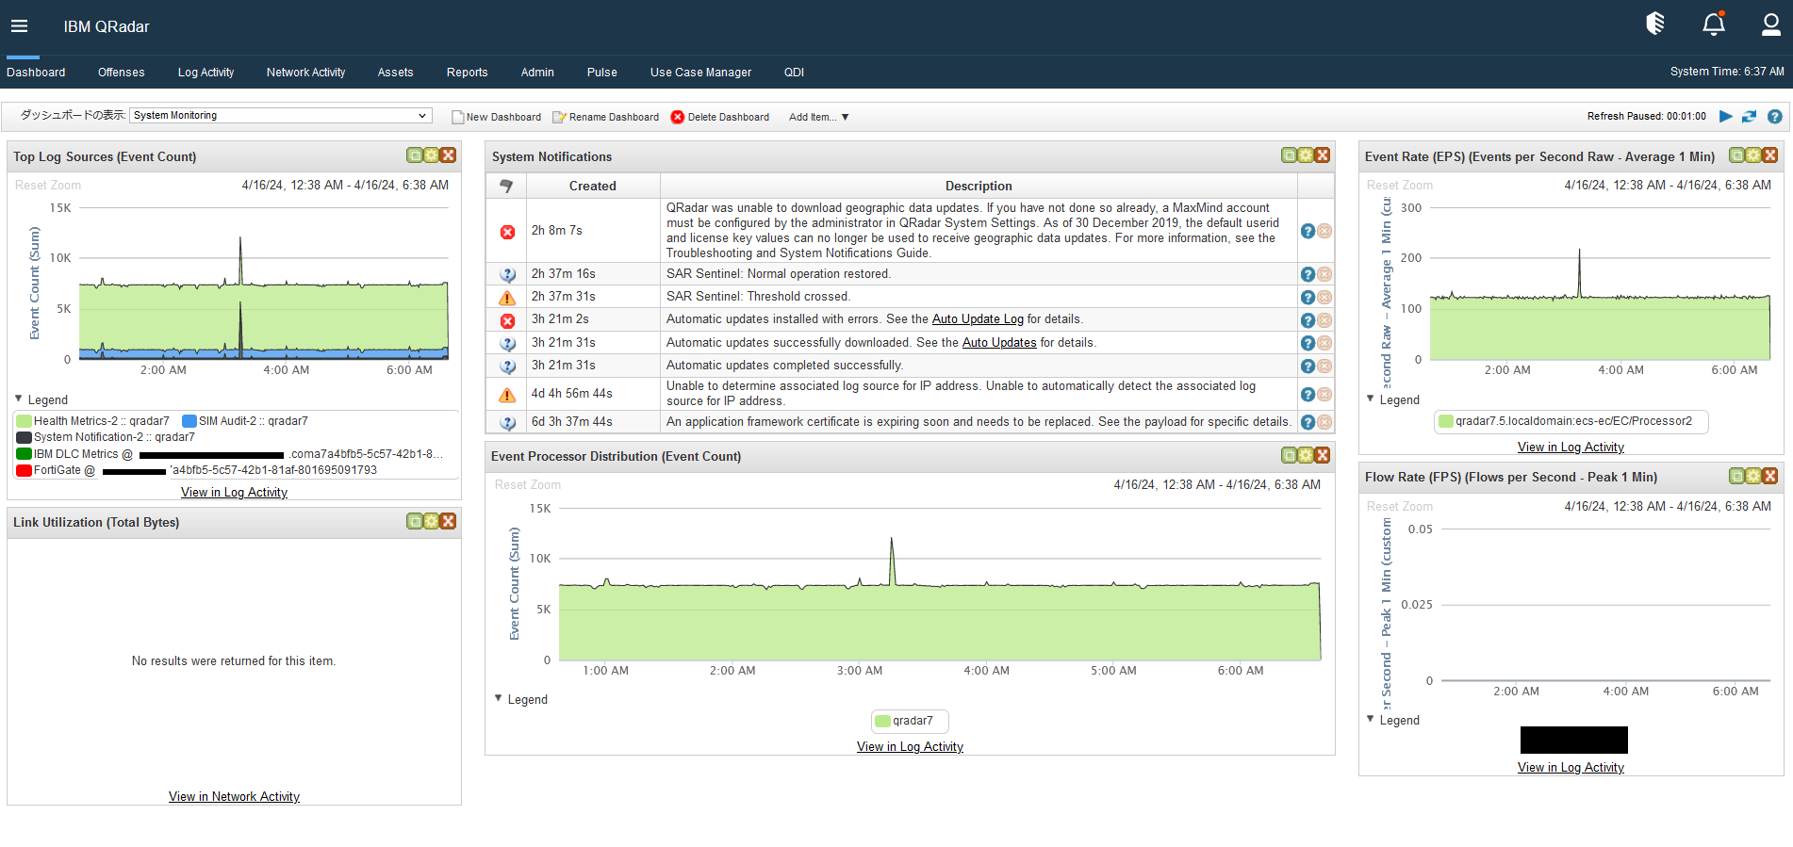This screenshot has height=847, width=1793.
Task: Open settings for Flow Rate (FPS) panel
Action: coord(1753,476)
